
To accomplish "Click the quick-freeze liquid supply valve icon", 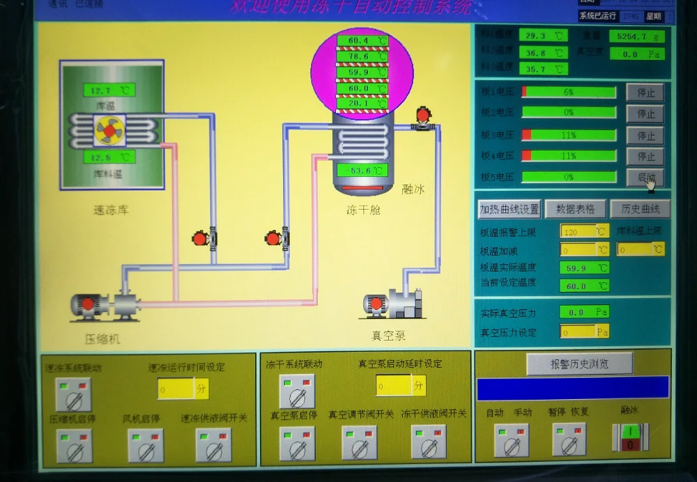I will 204,238.
